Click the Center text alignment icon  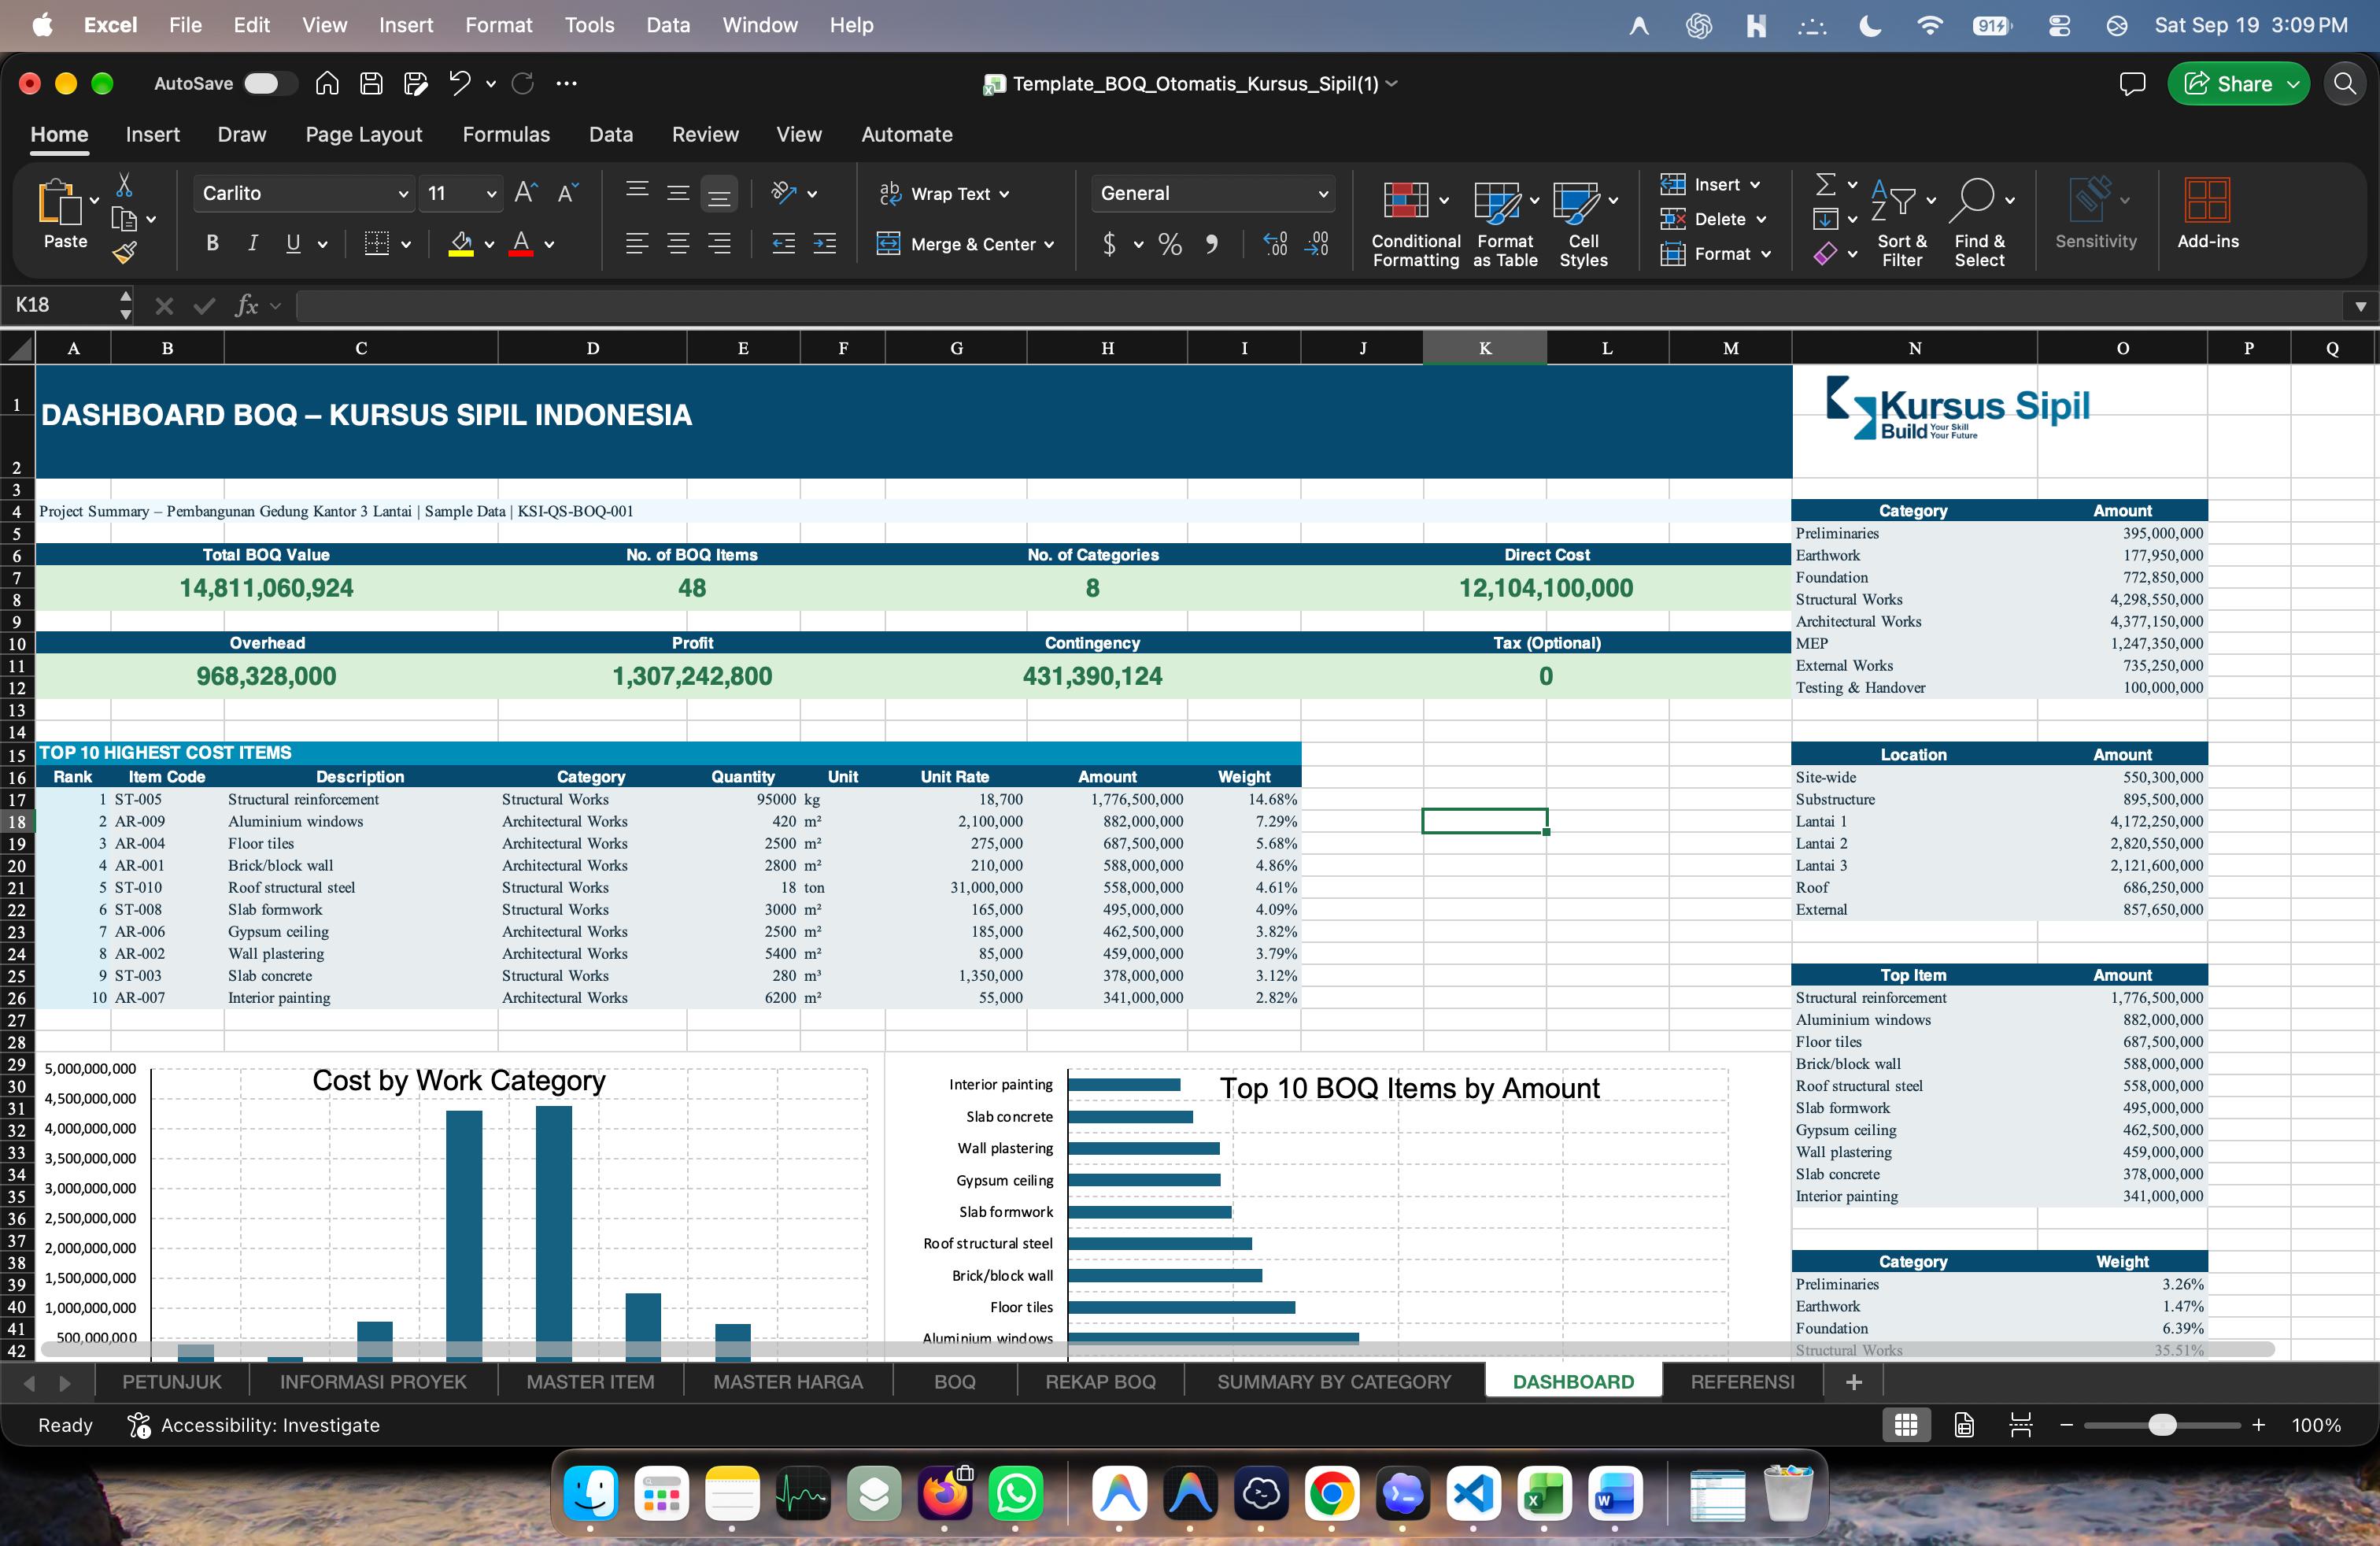(678, 244)
